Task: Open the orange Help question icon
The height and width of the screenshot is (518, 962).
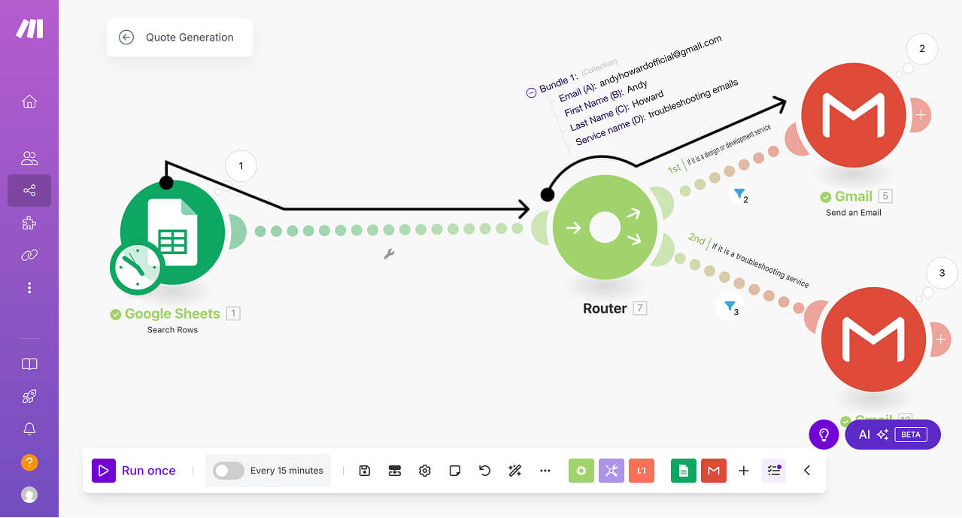Action: 29,462
